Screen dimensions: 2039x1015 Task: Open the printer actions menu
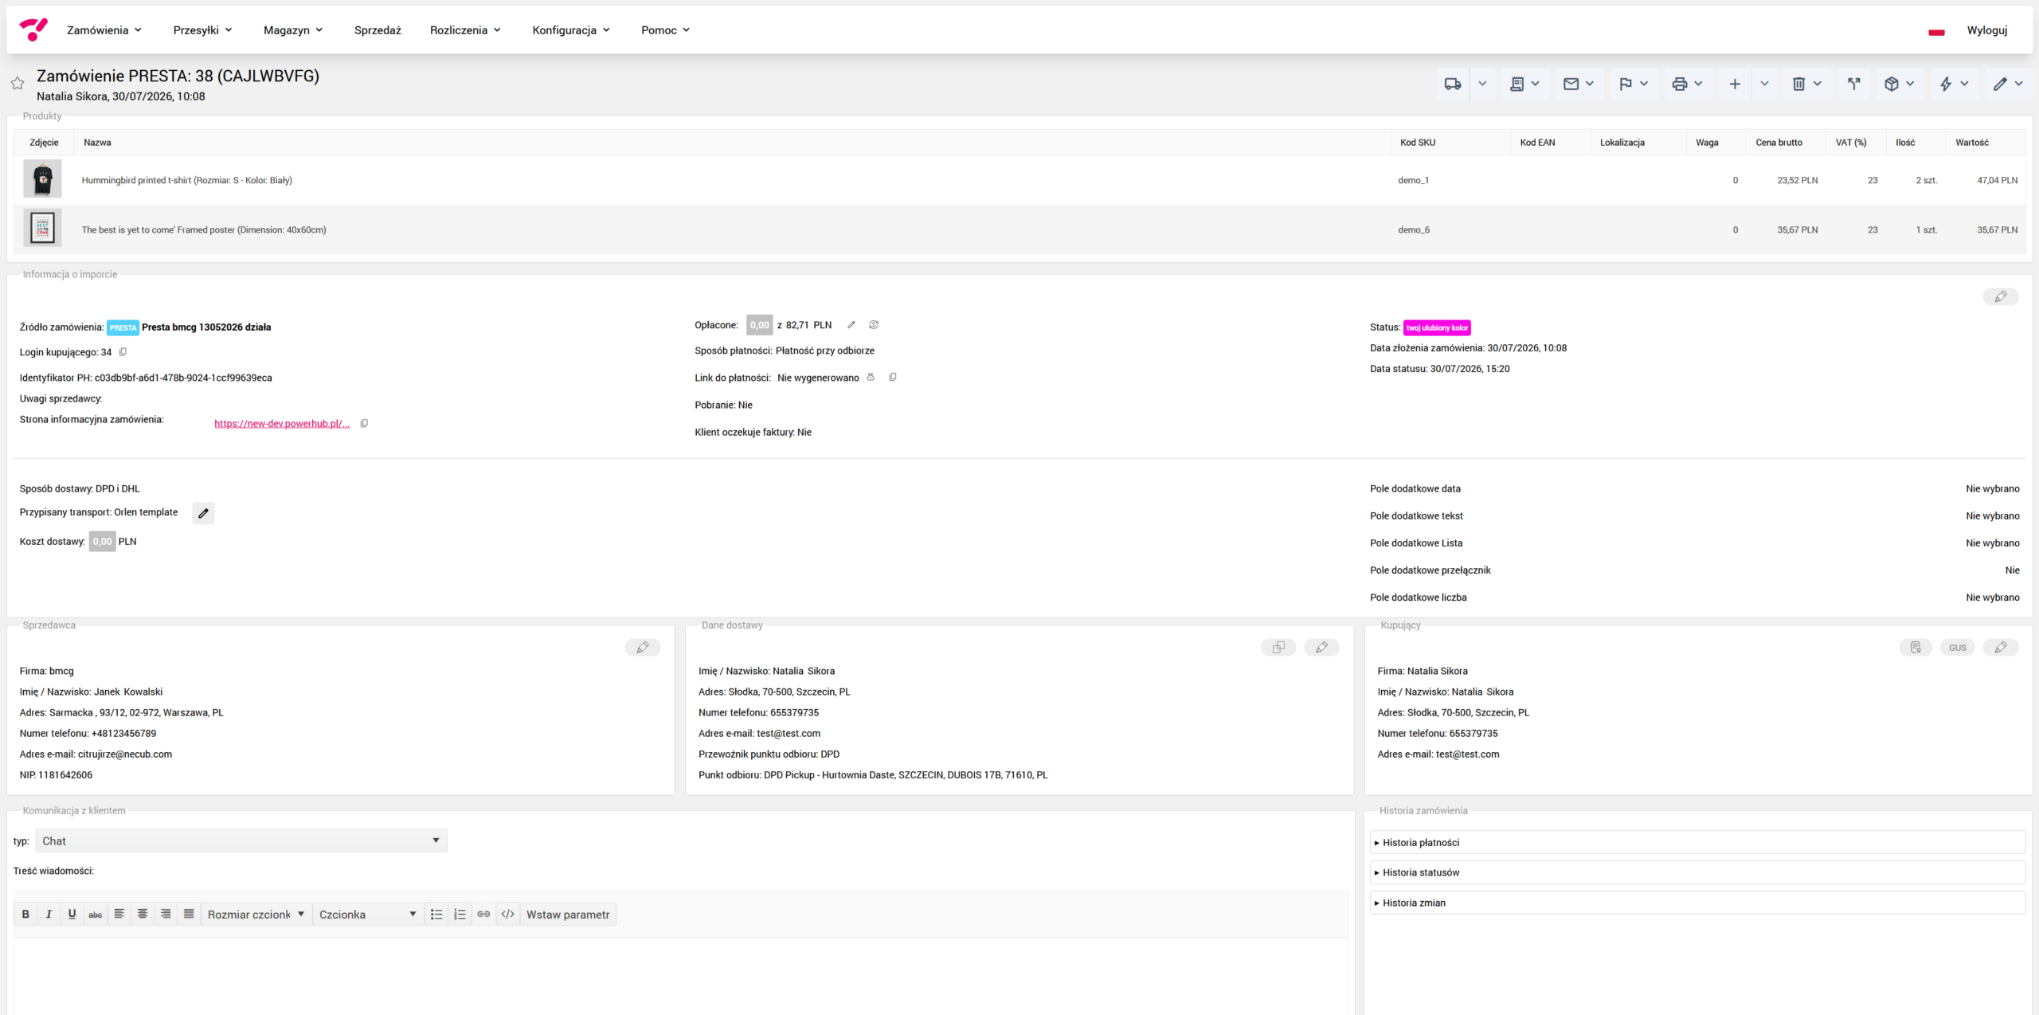pos(1687,84)
